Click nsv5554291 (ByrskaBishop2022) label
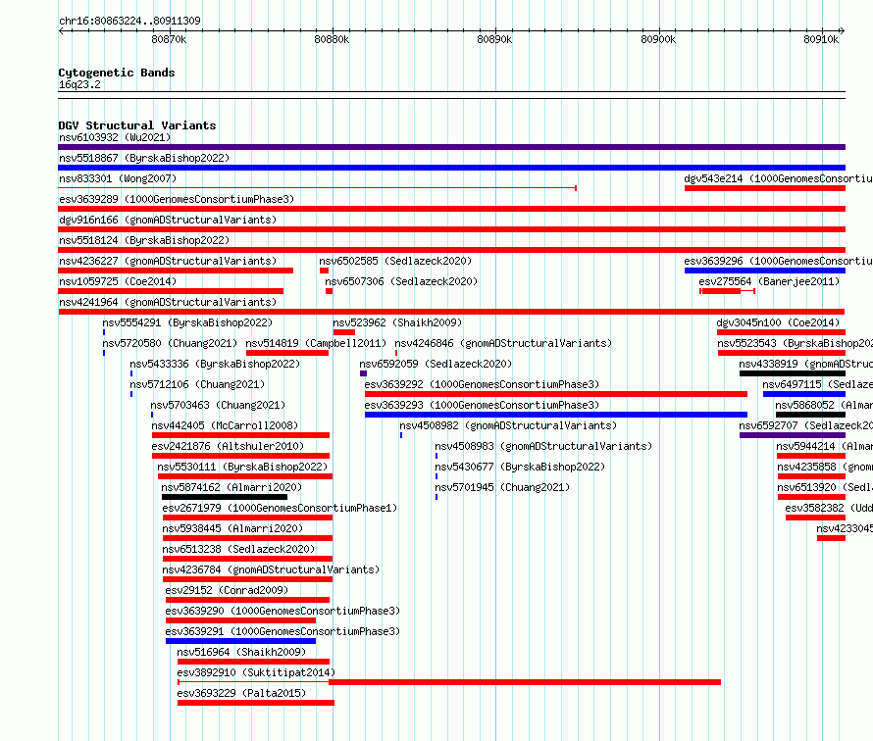This screenshot has height=741, width=873. click(187, 322)
